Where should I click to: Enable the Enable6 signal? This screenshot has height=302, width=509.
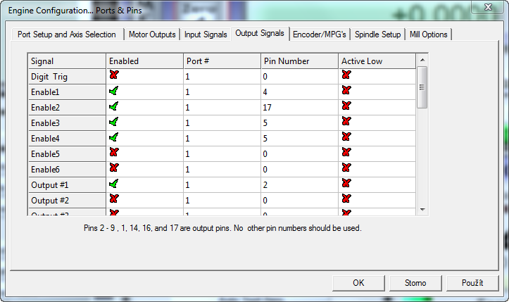tap(113, 168)
